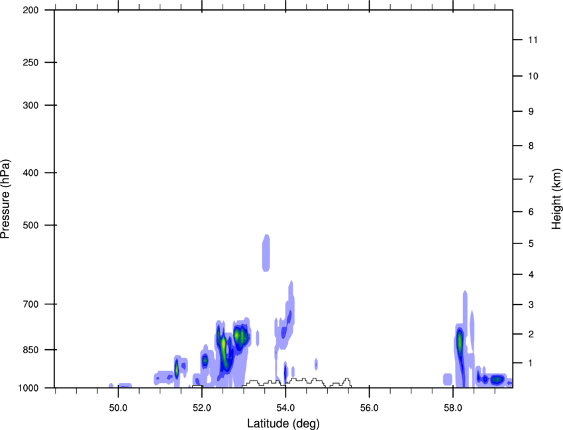
Task: Click the 700 pressure tick label
Action: click(30, 304)
